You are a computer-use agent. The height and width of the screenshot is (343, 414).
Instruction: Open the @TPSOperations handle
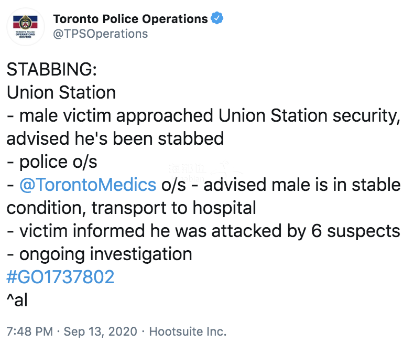tap(101, 34)
